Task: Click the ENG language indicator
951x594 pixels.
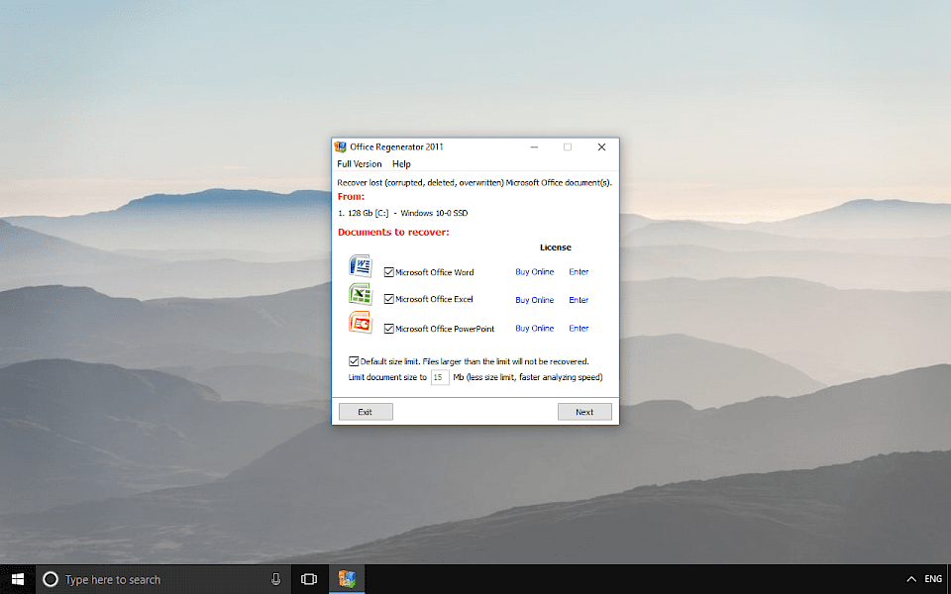Action: pos(933,579)
